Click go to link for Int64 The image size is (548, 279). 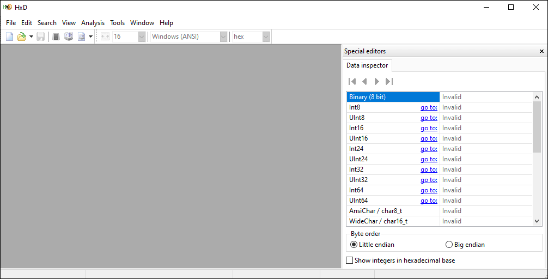pos(429,190)
